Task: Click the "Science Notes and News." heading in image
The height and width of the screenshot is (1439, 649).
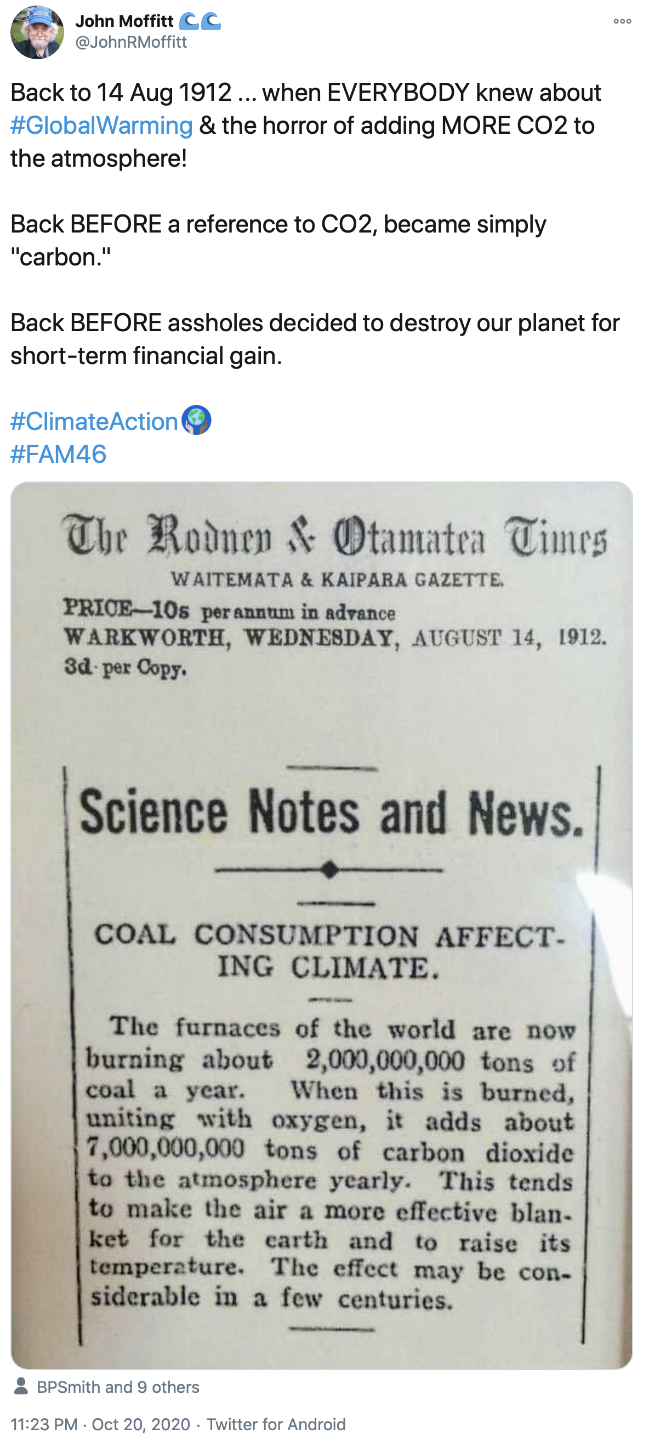Action: (331, 811)
